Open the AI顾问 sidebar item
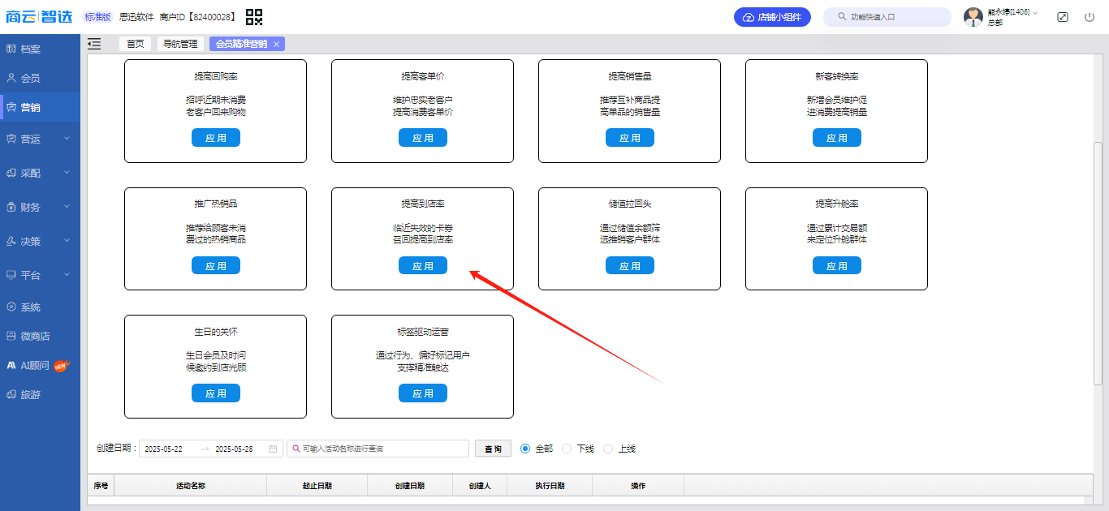 click(36, 365)
